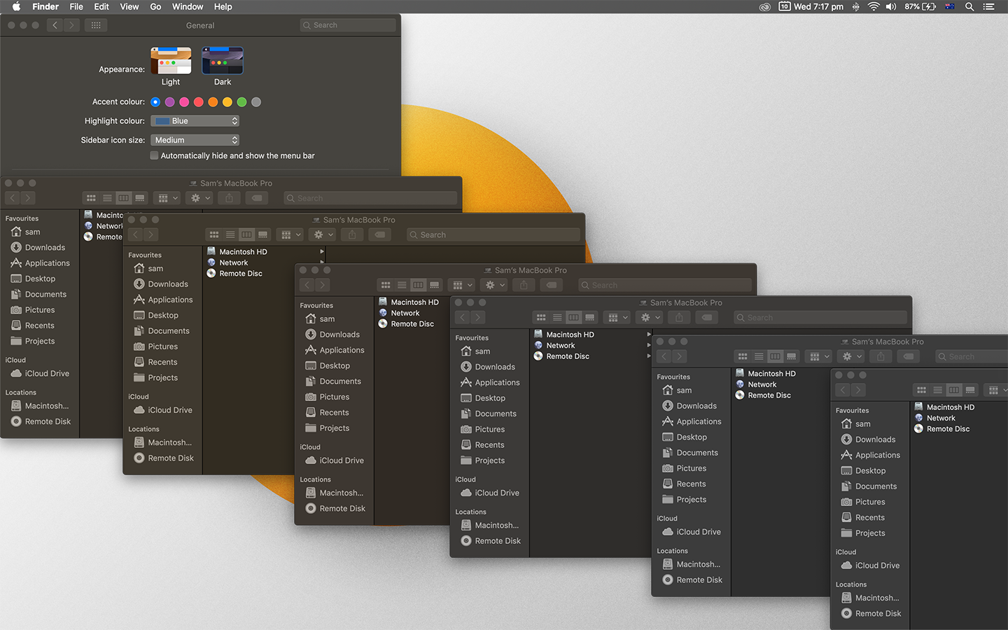Image resolution: width=1008 pixels, height=630 pixels.
Task: Open the Sidebar icon size dropdown
Action: coord(195,140)
